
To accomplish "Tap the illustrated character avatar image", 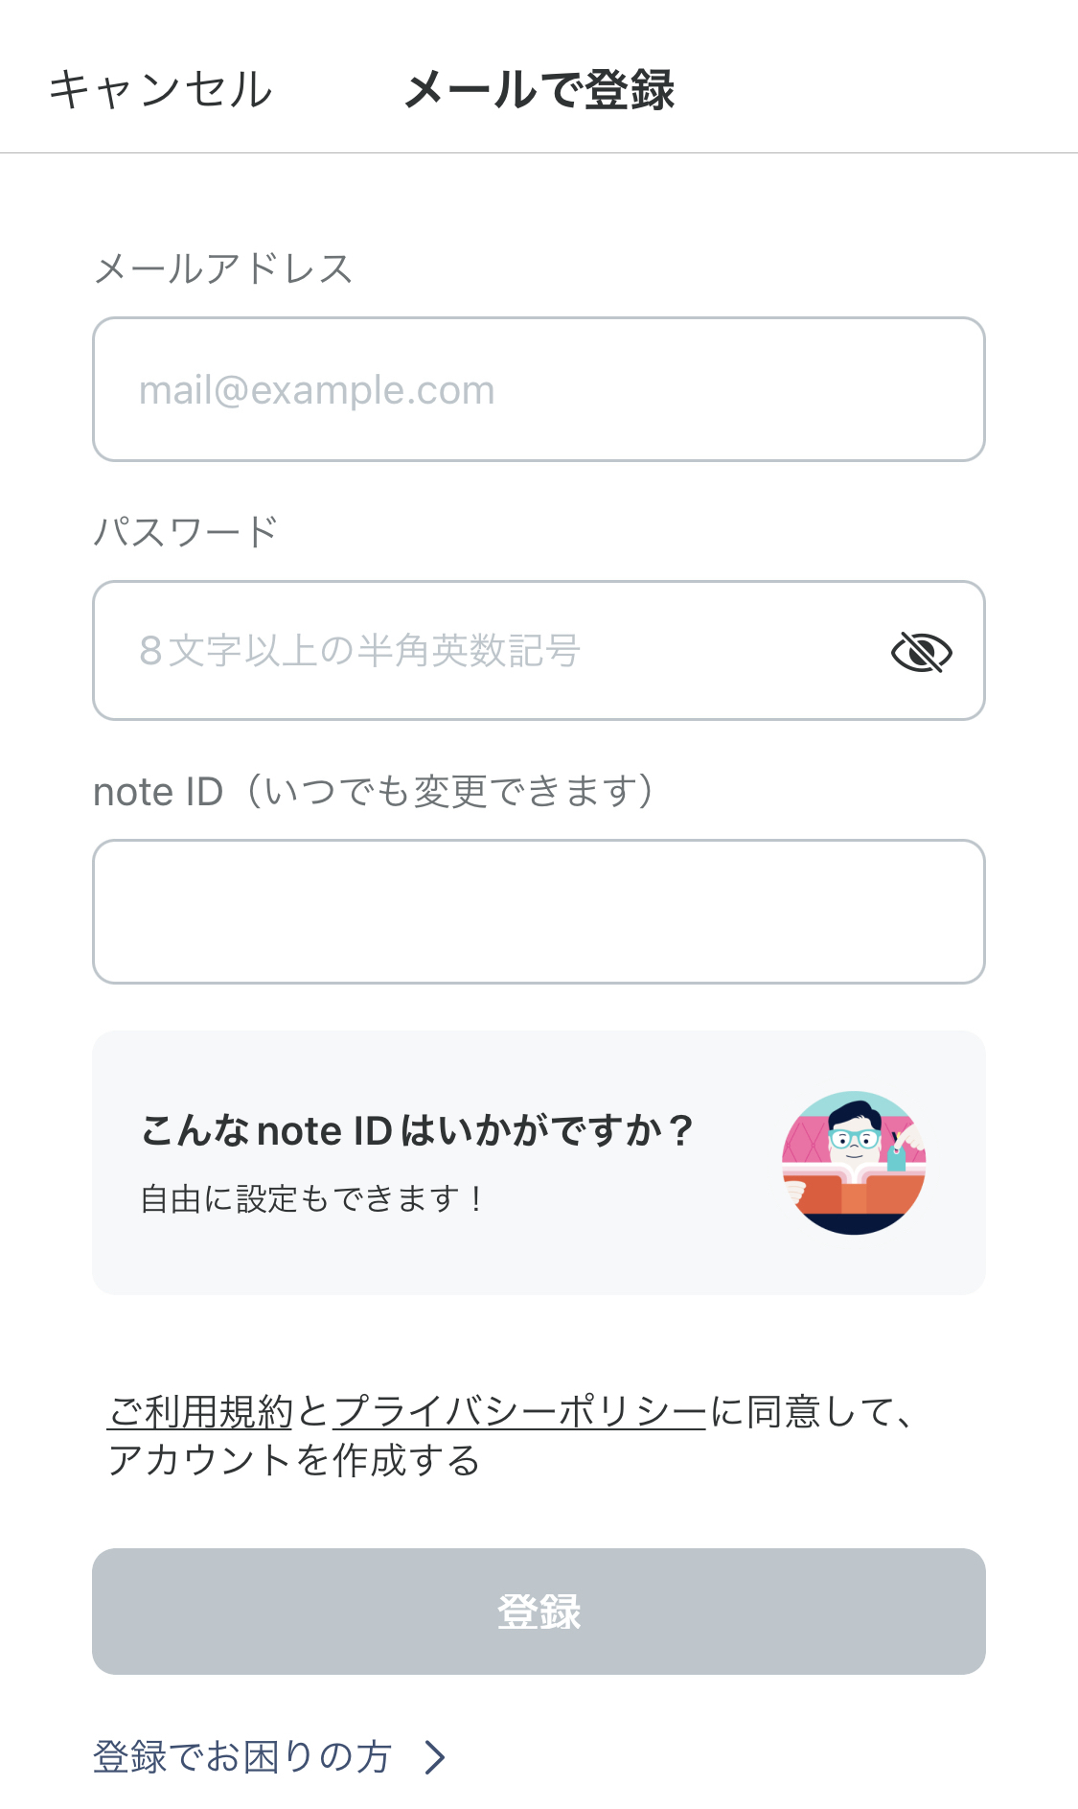I will (854, 1163).
